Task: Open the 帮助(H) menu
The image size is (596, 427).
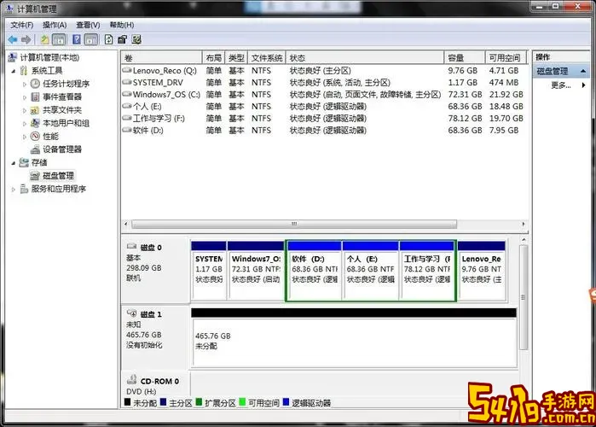Action: (x=122, y=25)
